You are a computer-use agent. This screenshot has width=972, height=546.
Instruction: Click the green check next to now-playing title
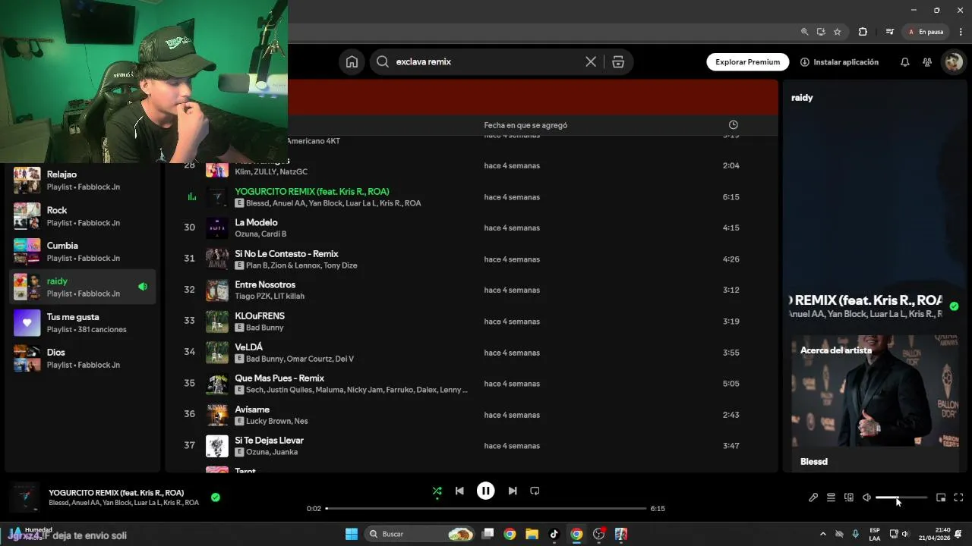[216, 497]
